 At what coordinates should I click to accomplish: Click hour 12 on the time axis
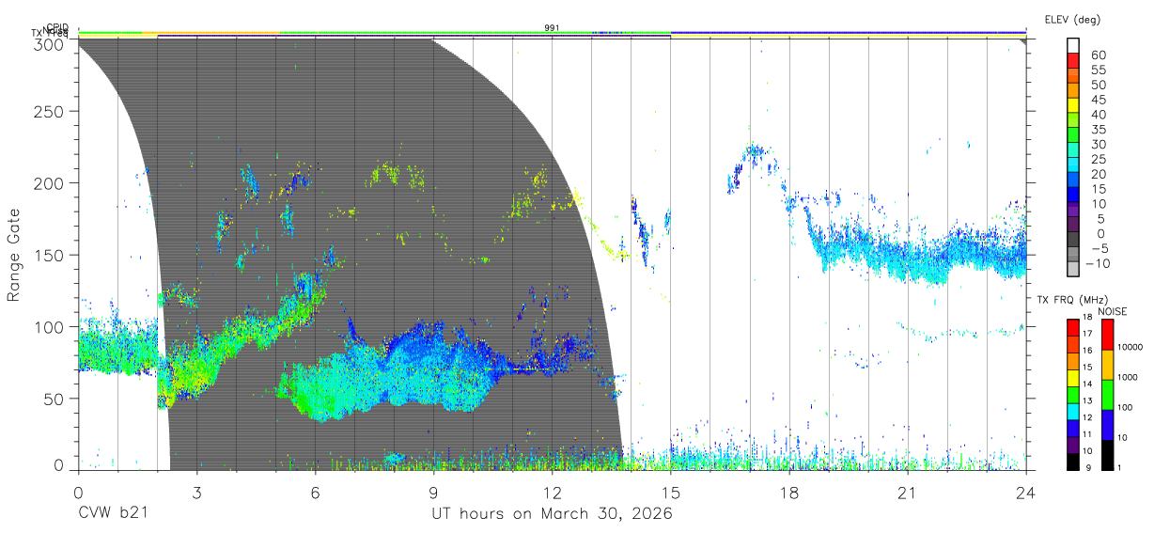pyautogui.click(x=552, y=492)
